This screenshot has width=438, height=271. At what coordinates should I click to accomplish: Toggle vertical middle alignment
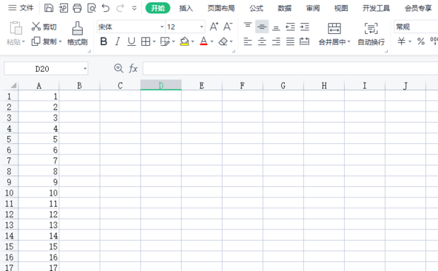pyautogui.click(x=261, y=27)
